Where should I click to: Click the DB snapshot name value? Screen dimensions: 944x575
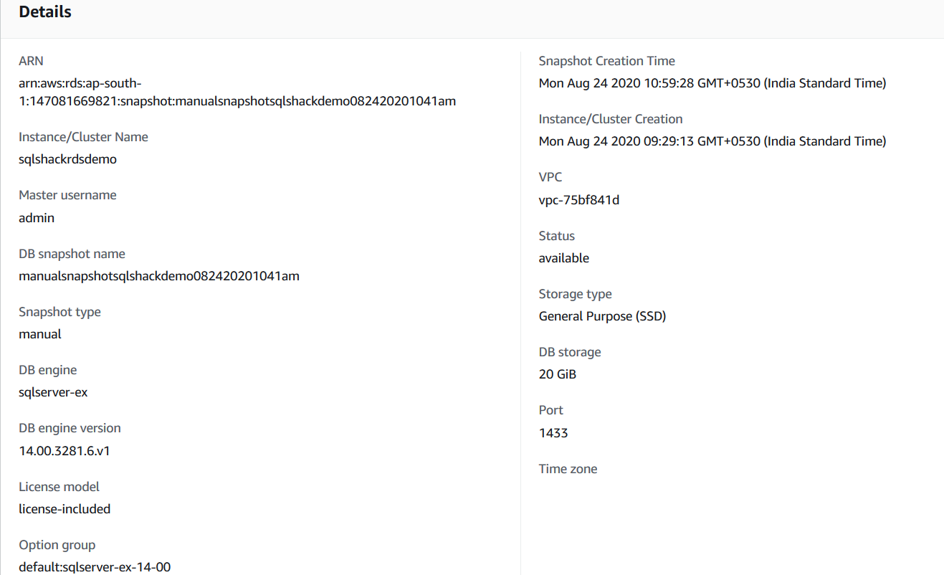(158, 276)
